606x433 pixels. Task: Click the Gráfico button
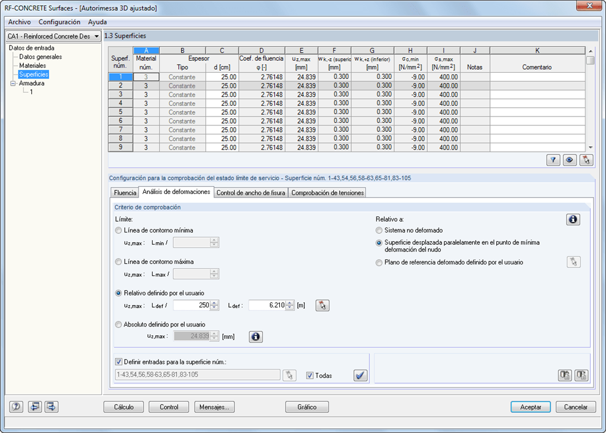tap(307, 407)
